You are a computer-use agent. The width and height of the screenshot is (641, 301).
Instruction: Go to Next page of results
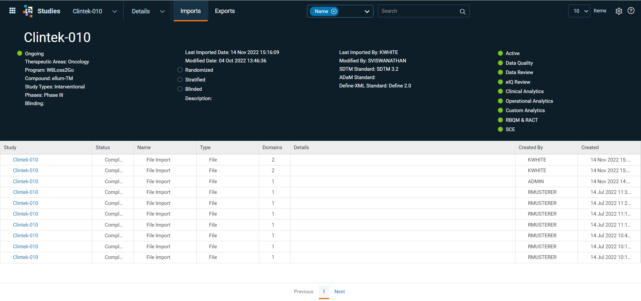pos(340,292)
